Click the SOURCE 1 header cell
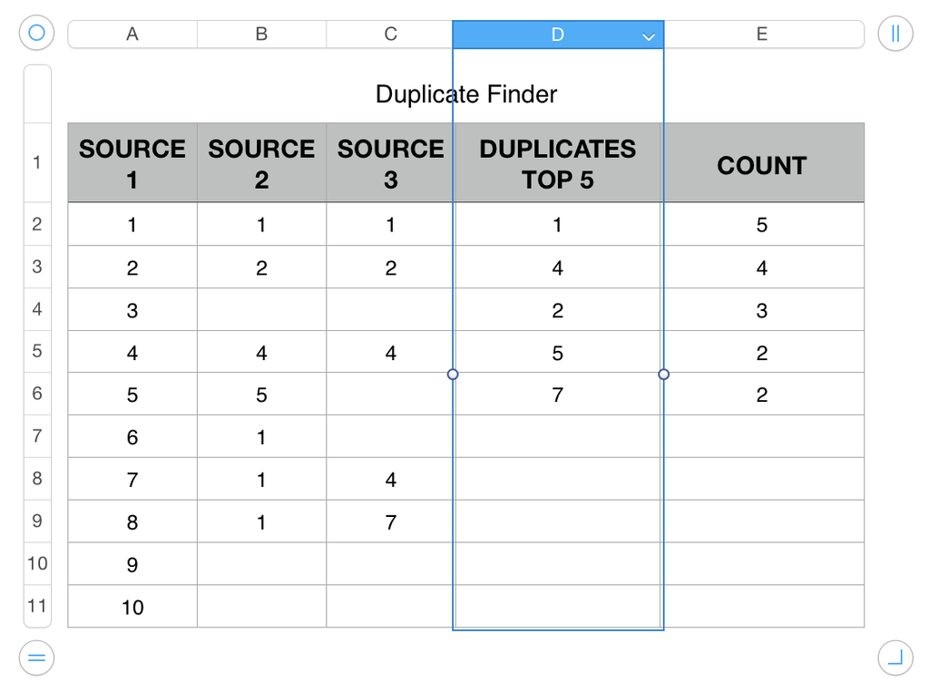 [132, 163]
